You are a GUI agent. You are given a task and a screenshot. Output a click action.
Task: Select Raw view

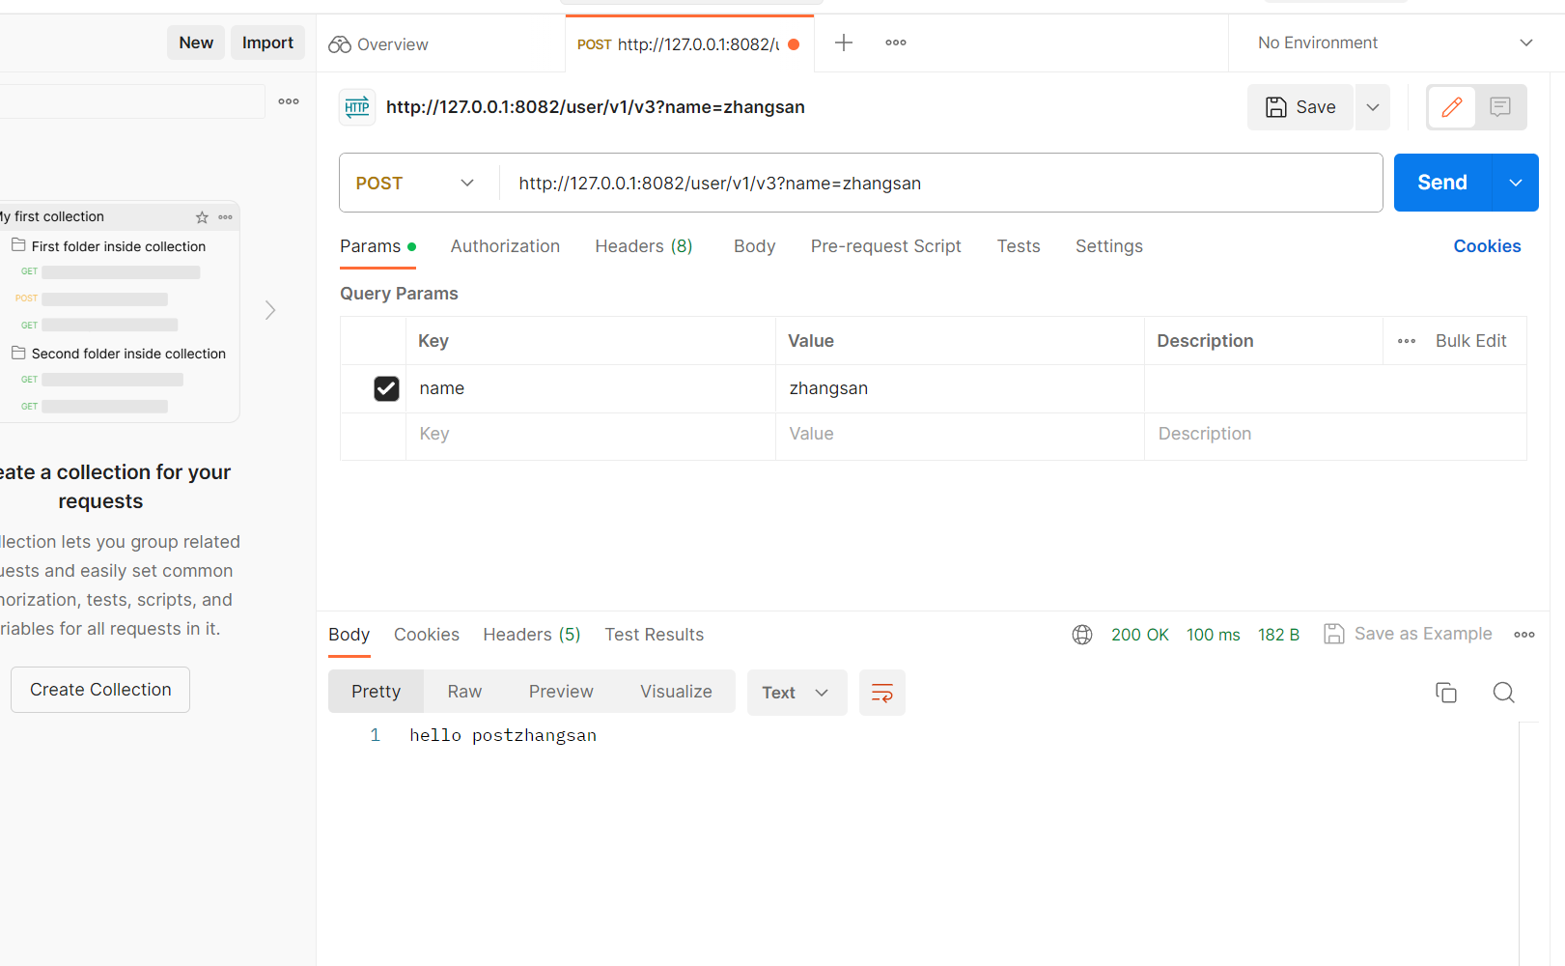tap(464, 692)
